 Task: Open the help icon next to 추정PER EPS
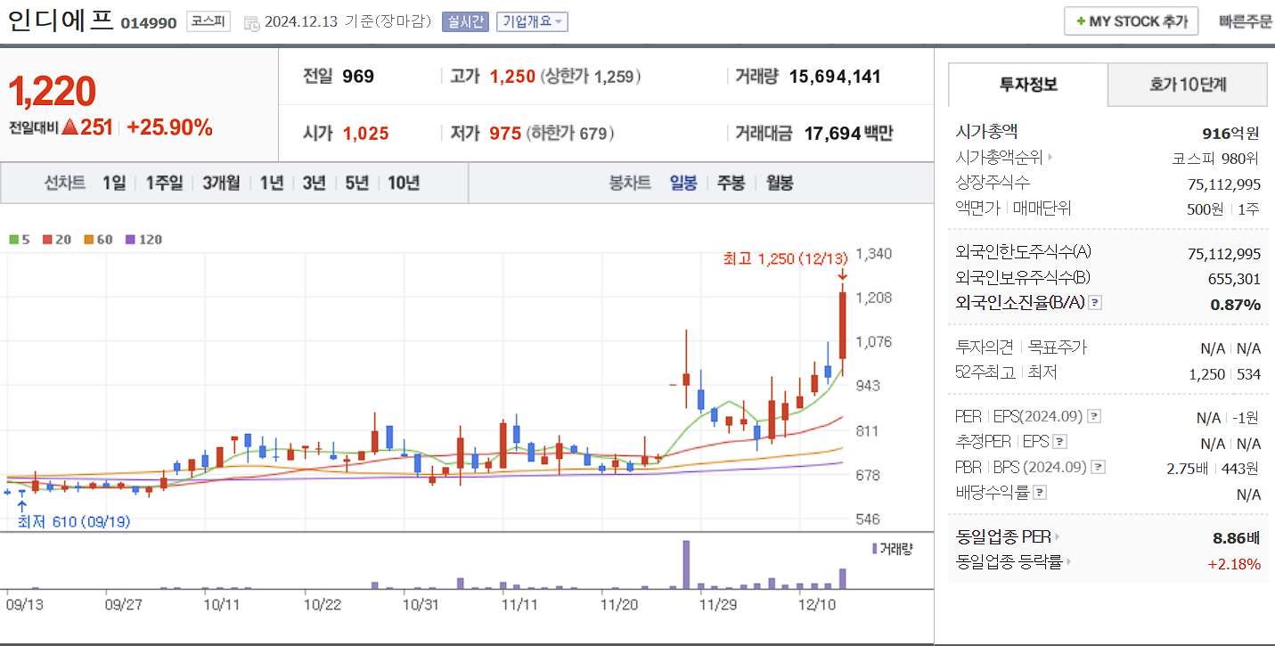pyautogui.click(x=1059, y=441)
